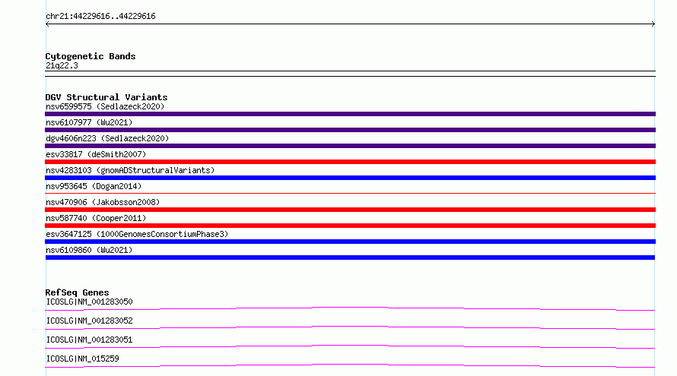Open variant nsv6599575 (Sedlazeck2020) label
The height and width of the screenshot is (376, 677).
105,106
